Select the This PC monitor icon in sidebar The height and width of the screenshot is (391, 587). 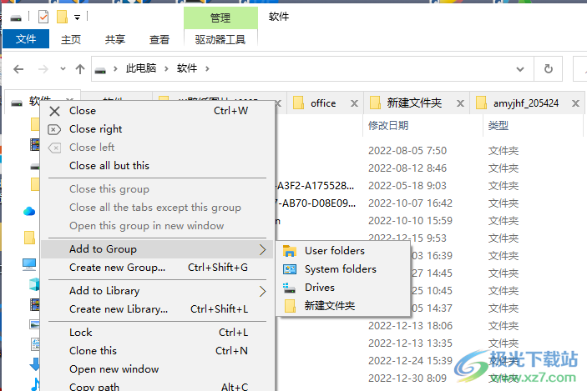tap(29, 264)
